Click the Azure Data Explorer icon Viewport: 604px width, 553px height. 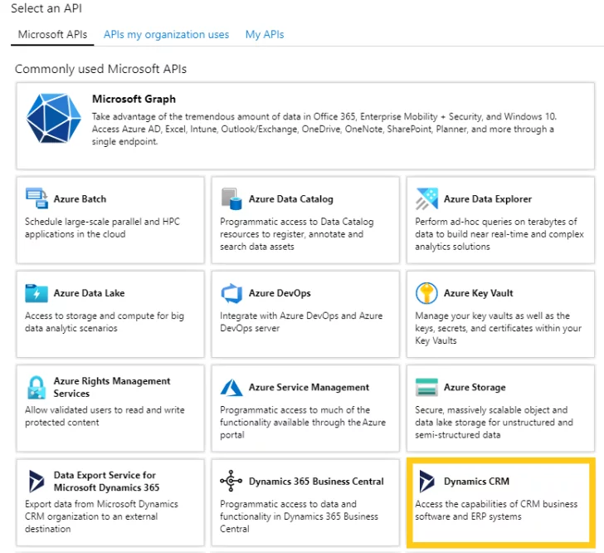[x=426, y=198]
